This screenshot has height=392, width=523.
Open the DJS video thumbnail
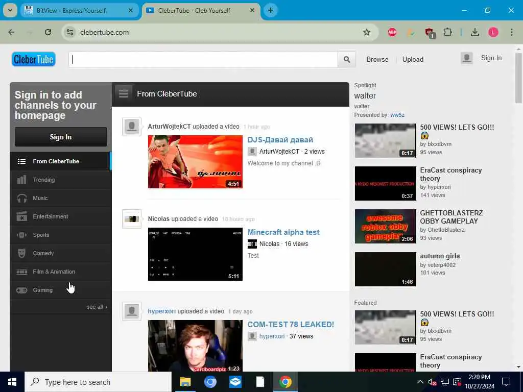(x=195, y=162)
